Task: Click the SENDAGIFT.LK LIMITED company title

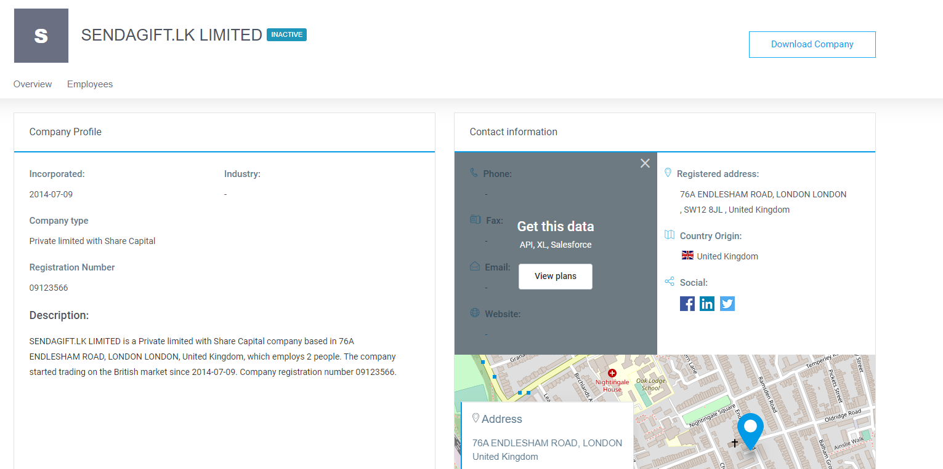Action: pyautogui.click(x=172, y=35)
